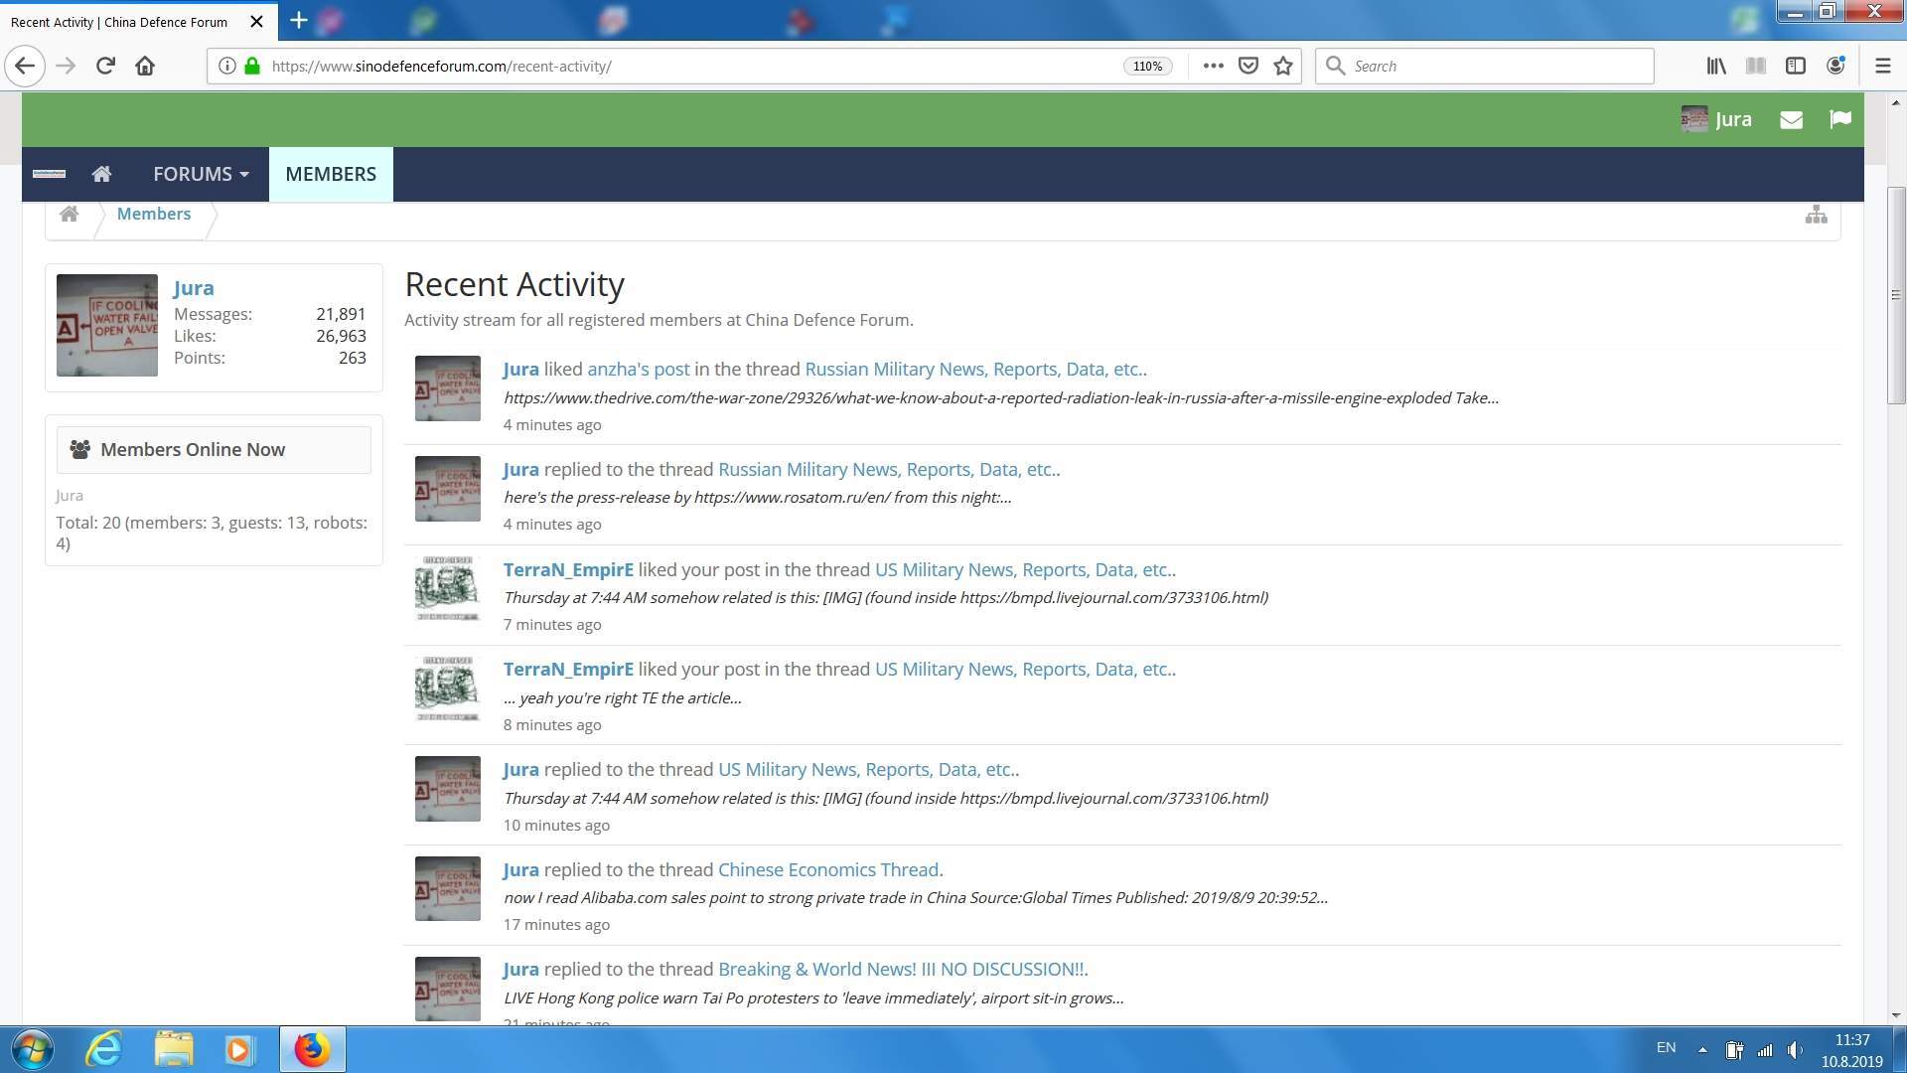Screen dimensions: 1907x1073
Task: Open the inbox envelope icon
Action: click(x=1791, y=120)
